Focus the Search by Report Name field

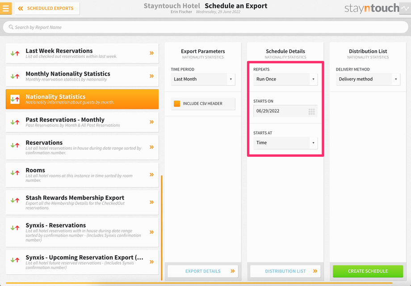point(205,27)
